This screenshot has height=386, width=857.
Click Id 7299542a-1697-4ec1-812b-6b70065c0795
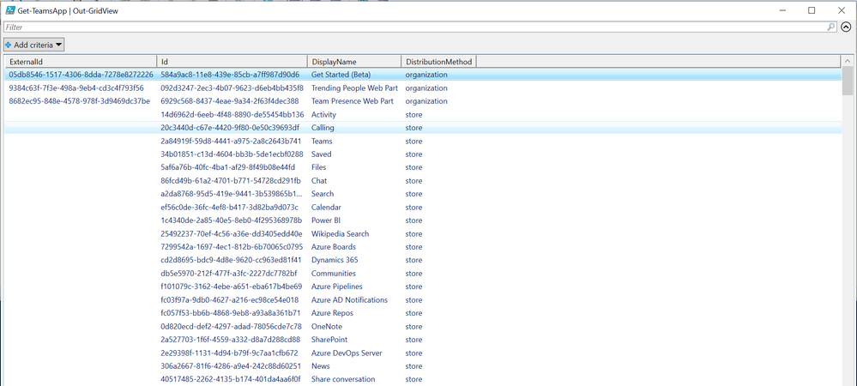232,247
